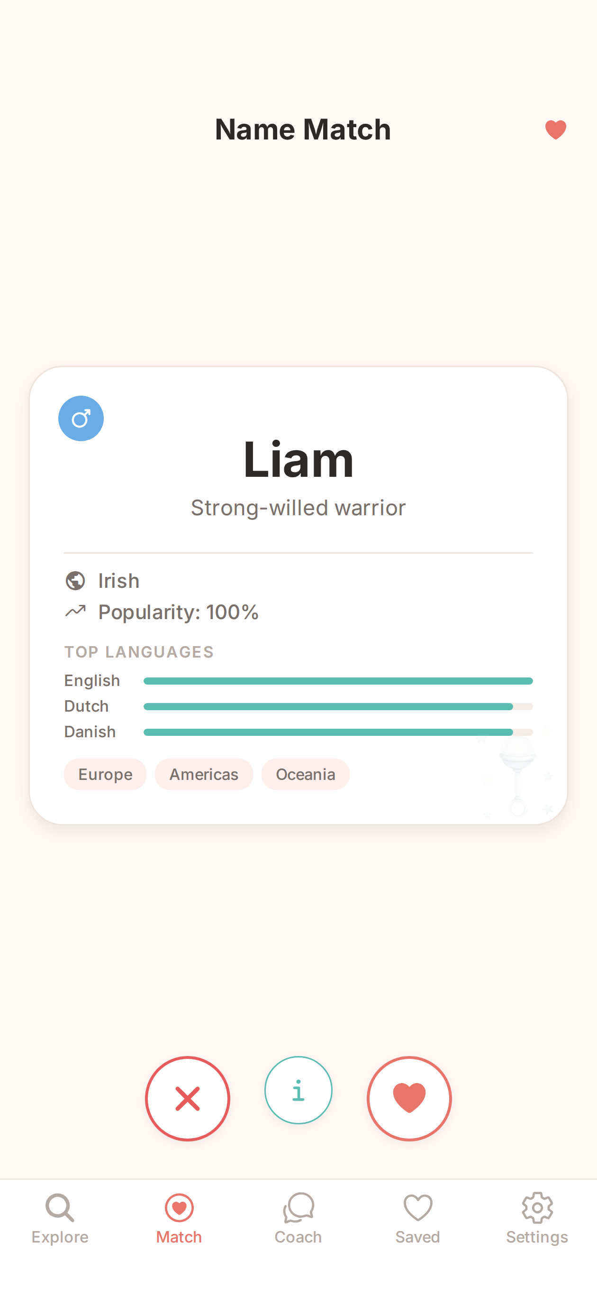Click the blue male gender symbol
Image resolution: width=597 pixels, height=1298 pixels.
tap(81, 417)
